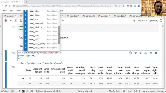The height and width of the screenshot is (93, 166).
Task: Click the KS cell in row 0
Action: tap(30, 79)
